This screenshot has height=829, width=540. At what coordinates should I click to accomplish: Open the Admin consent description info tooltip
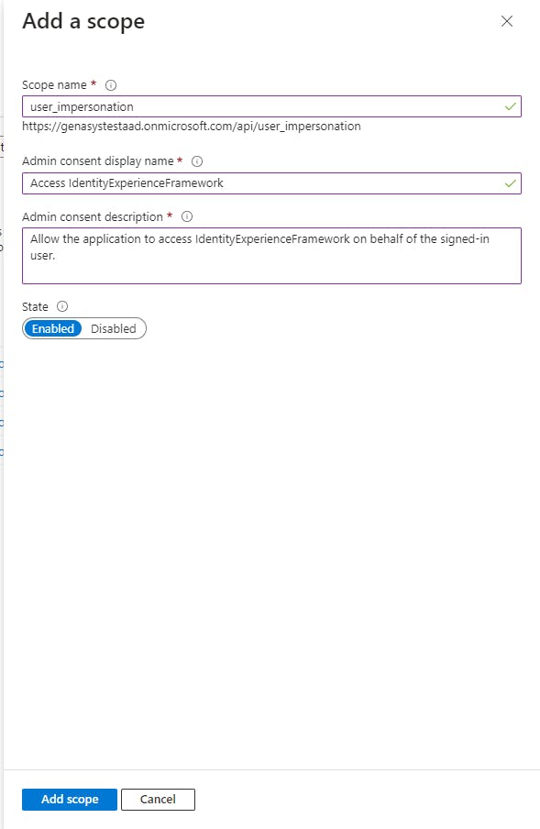click(187, 216)
